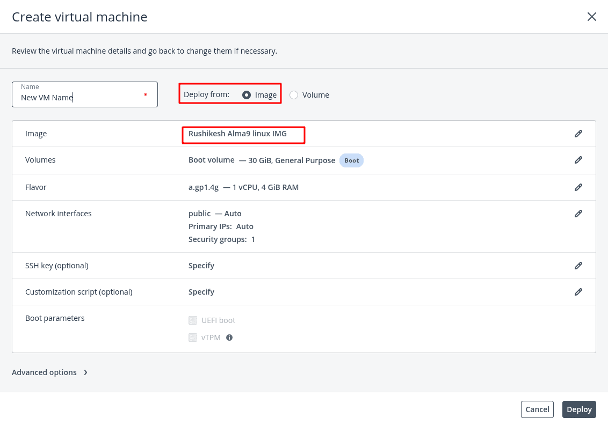This screenshot has height=425, width=608.
Task: Edit the Volumes row with pencil icon
Action: tap(578, 160)
